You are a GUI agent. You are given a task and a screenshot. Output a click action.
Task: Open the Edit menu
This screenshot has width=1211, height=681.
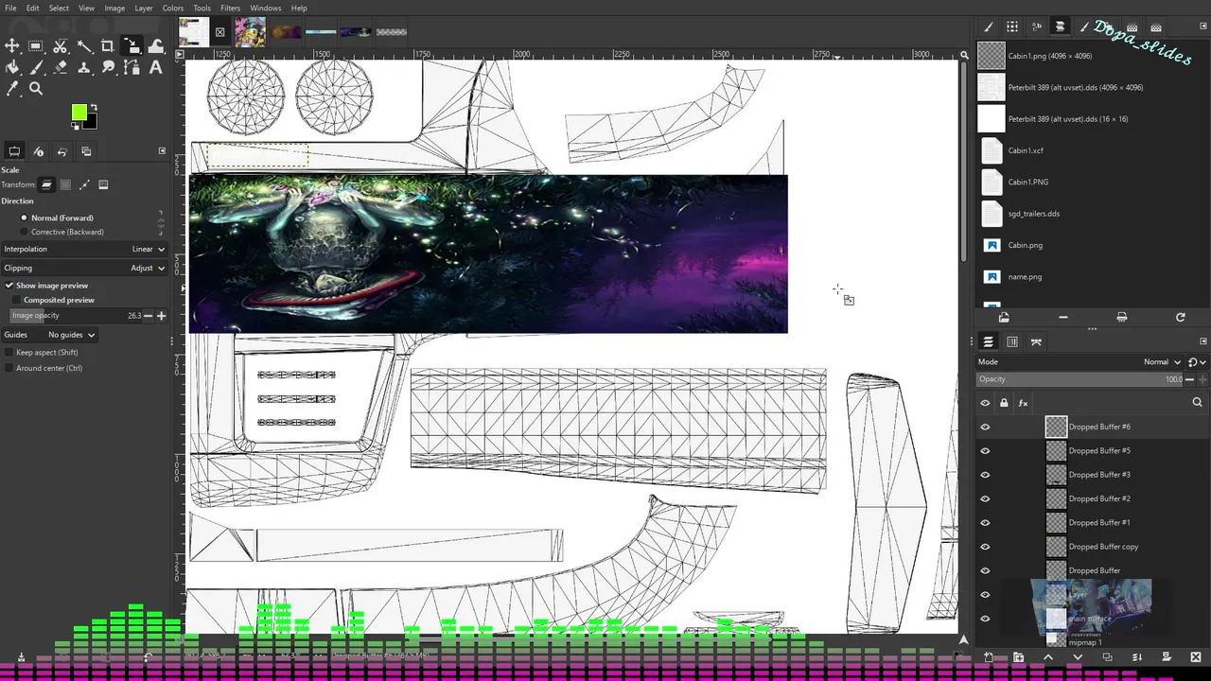[33, 8]
